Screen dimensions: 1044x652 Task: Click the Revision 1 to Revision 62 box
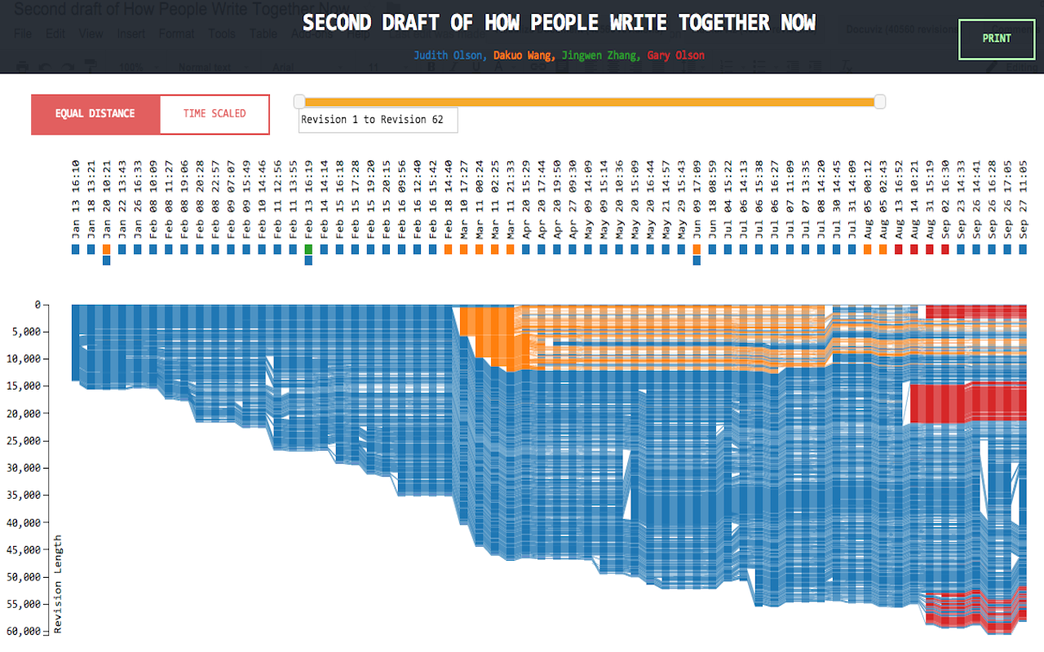click(x=378, y=120)
